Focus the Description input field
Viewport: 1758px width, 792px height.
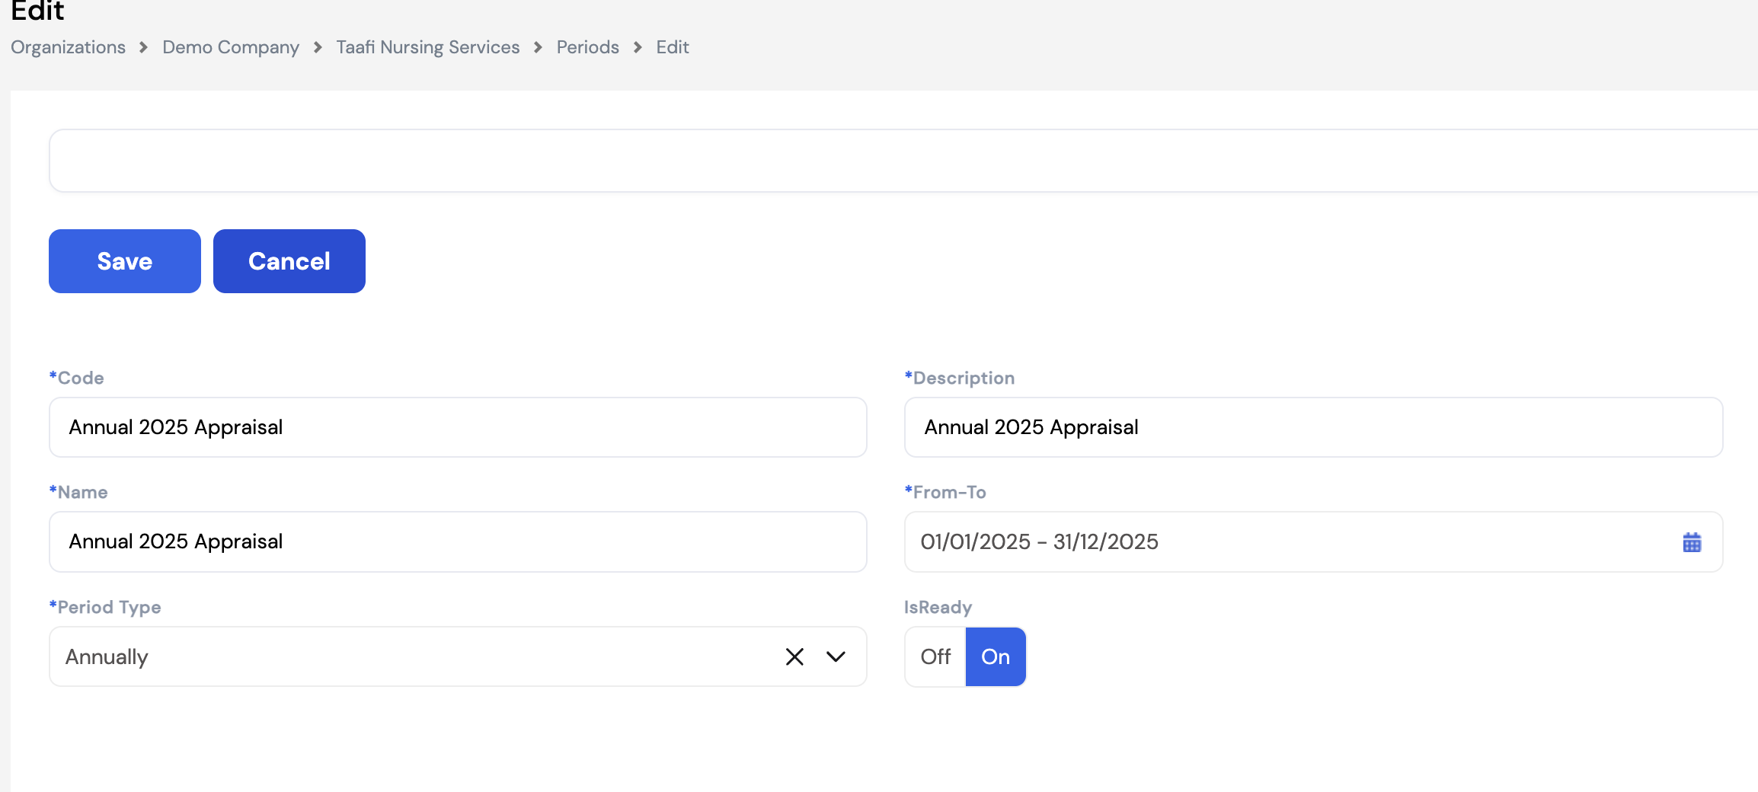[x=1313, y=427]
